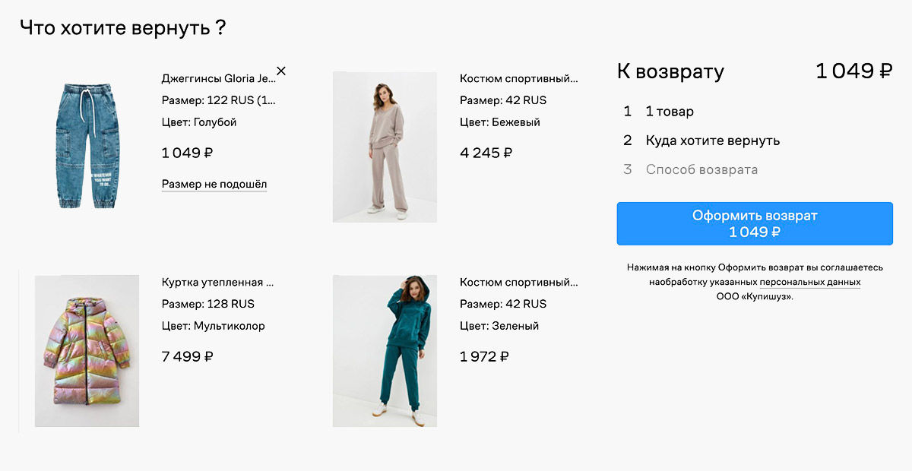Open step 1 товар
Image resolution: width=912 pixels, height=471 pixels.
pos(670,112)
